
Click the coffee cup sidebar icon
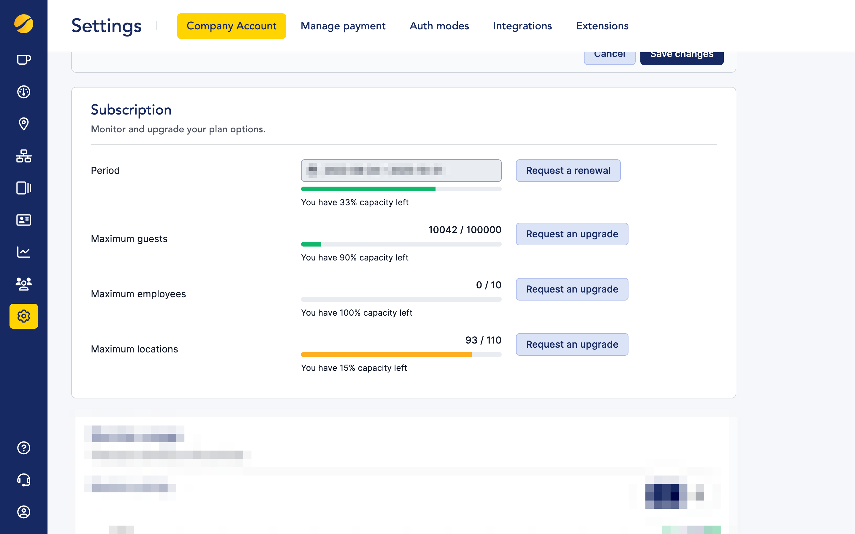[x=24, y=60]
